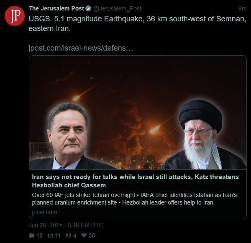251x243 pixels.
Task: Click the reply speech bubble icon
Action: 31,235
